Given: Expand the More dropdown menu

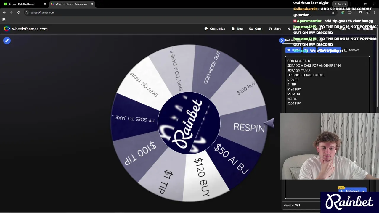Looking at the screenshot, I should tap(344, 29).
